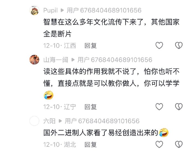This screenshot has width=191, height=152.
Task: Open 山海一阔's profile avatar
Action: (34, 60)
